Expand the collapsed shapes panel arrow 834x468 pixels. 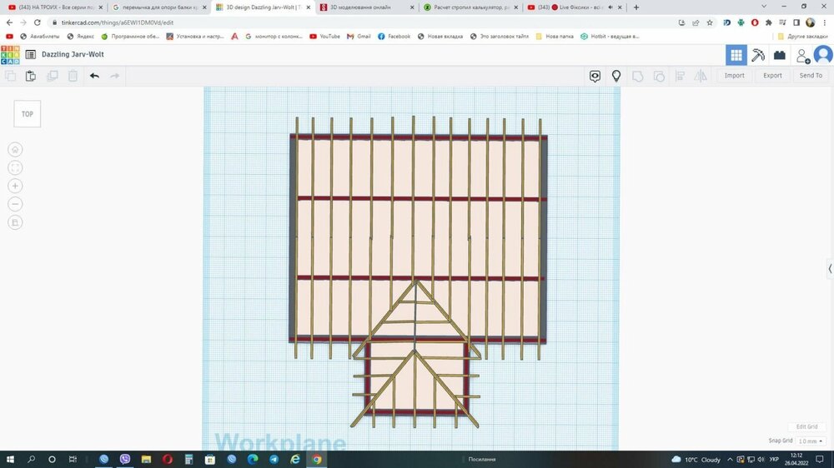[x=830, y=269]
